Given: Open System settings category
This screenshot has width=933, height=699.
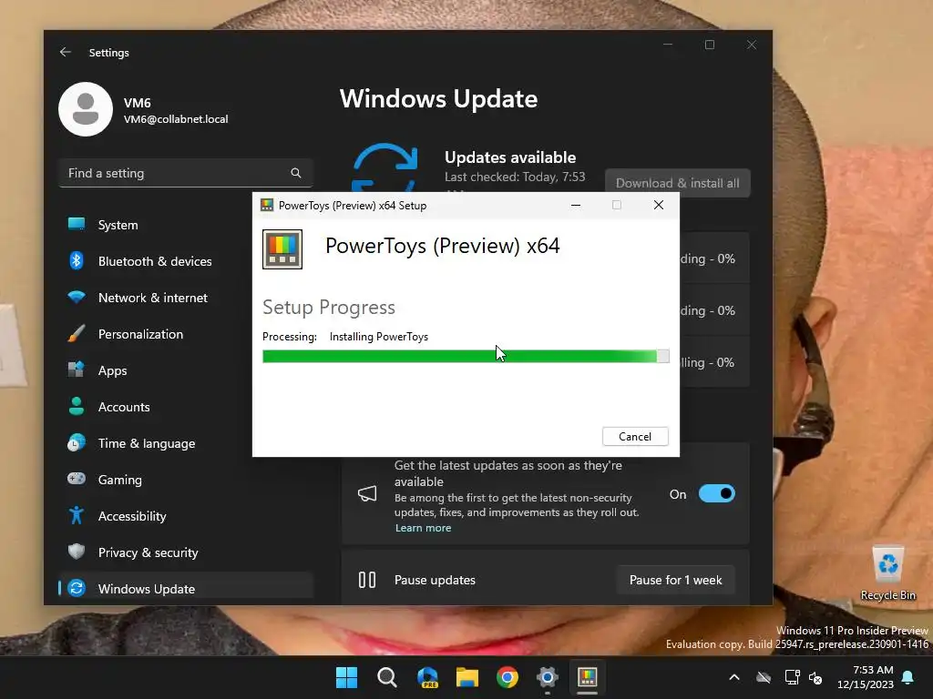Looking at the screenshot, I should click(186, 225).
